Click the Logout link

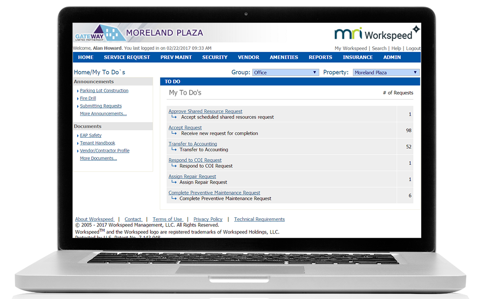click(413, 48)
